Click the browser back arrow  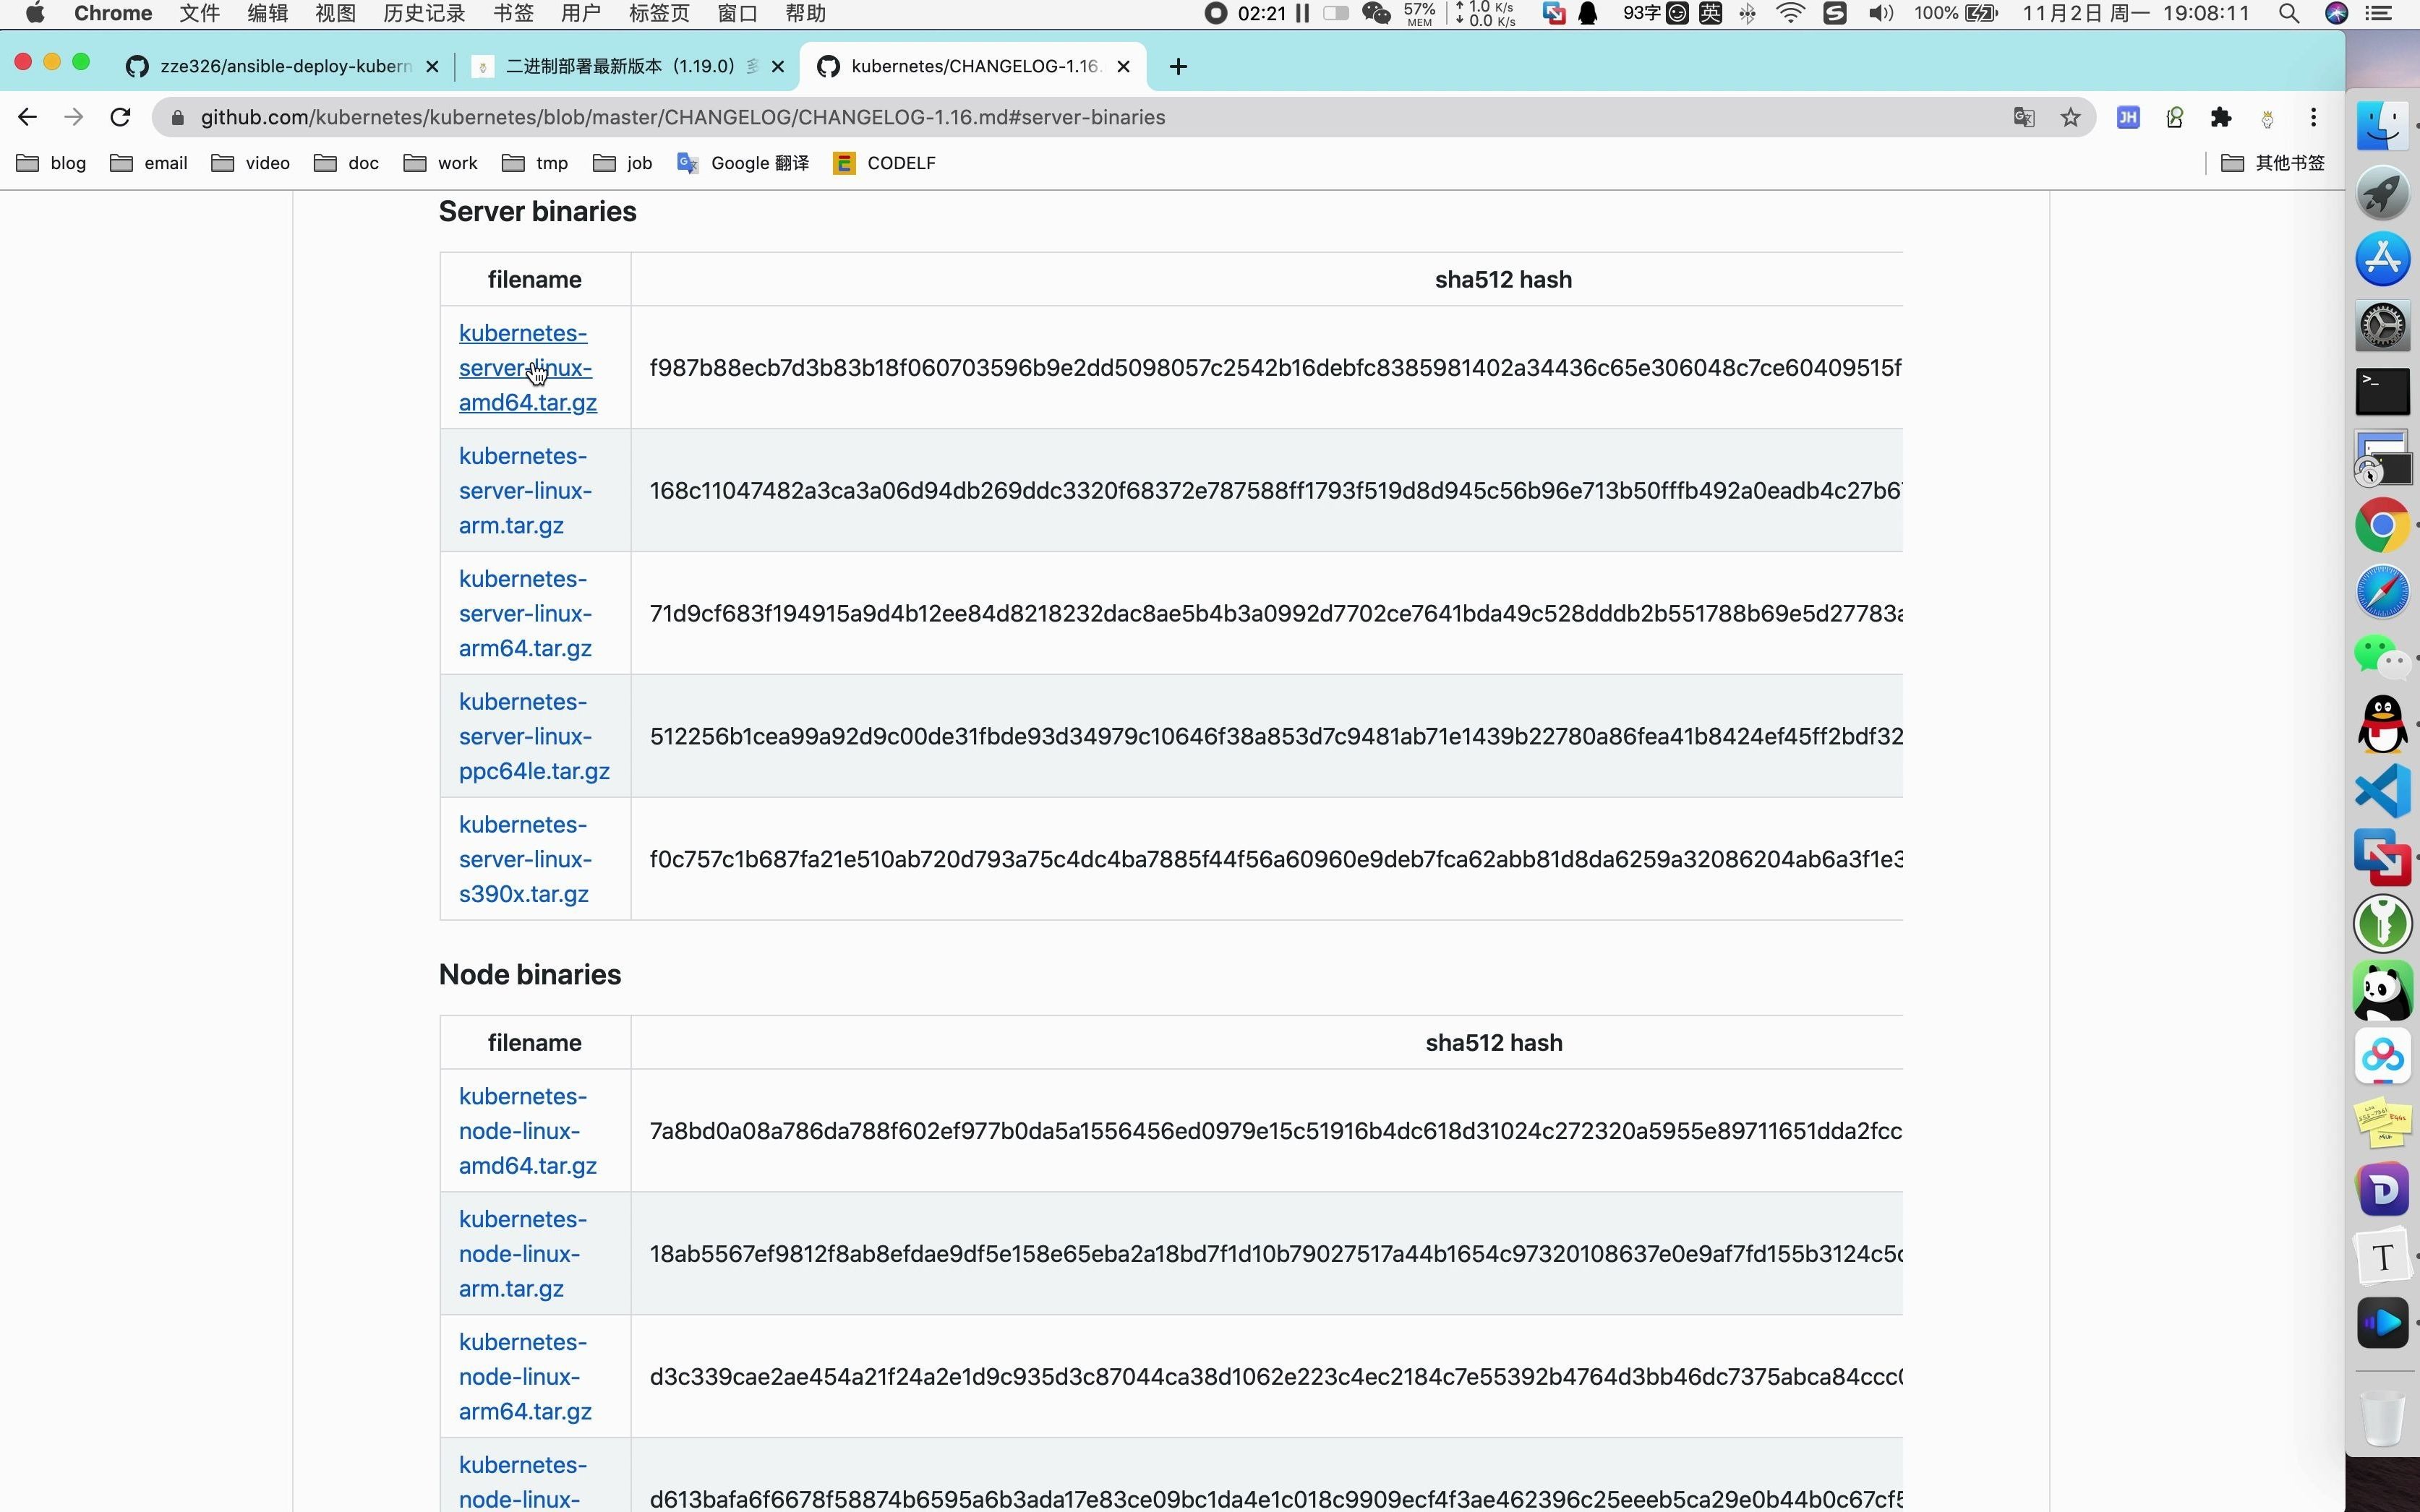pyautogui.click(x=27, y=117)
